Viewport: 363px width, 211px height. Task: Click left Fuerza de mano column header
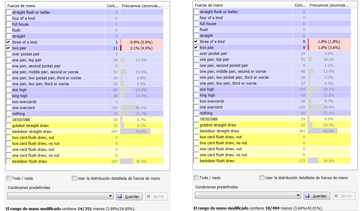coord(55,6)
